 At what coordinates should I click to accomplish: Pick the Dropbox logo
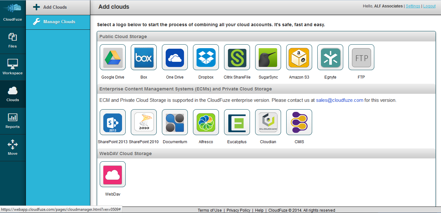[x=206, y=57]
